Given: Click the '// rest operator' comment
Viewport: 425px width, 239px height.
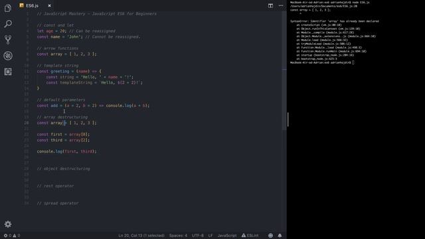Looking at the screenshot, I should click(55, 186).
